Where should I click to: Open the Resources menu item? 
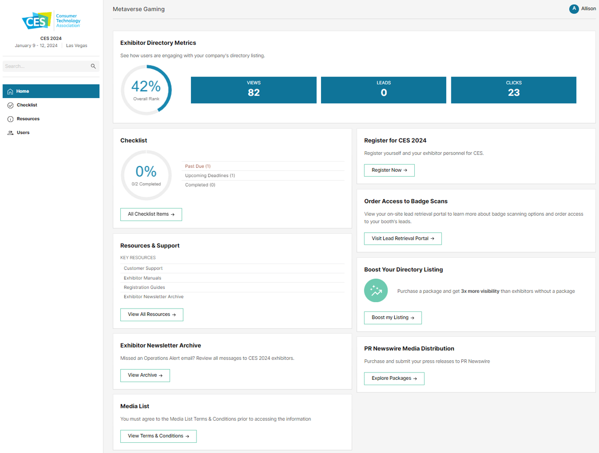(x=28, y=119)
